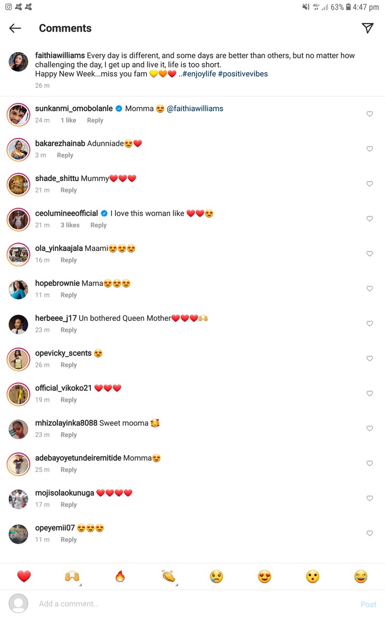The width and height of the screenshot is (385, 617).
Task: Open shade_shittu's profile picture
Action: tap(19, 185)
